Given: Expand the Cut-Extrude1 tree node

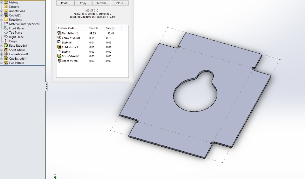Looking at the screenshot, I should [x=2, y=58].
